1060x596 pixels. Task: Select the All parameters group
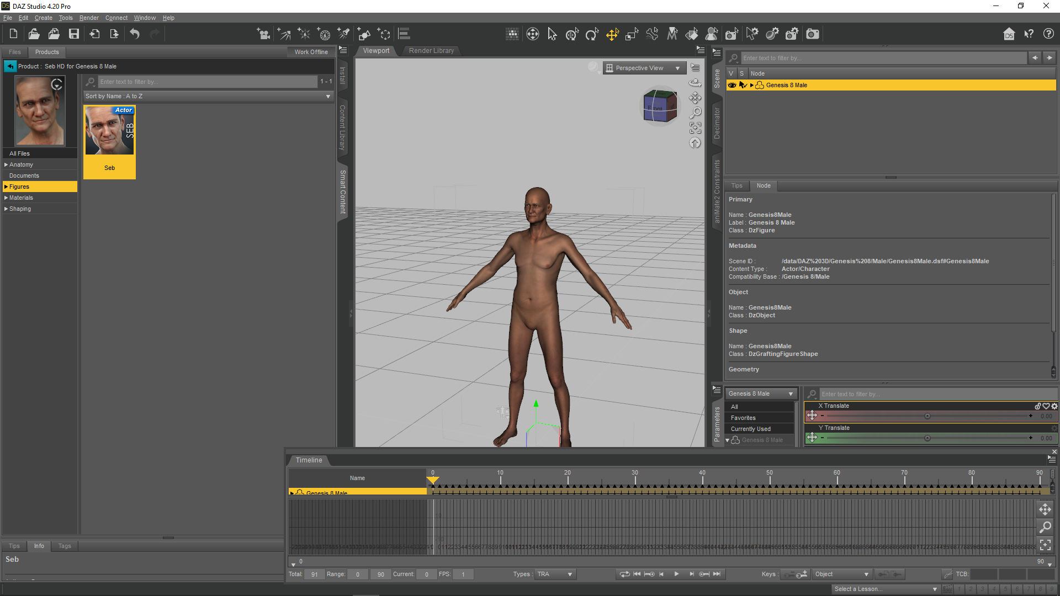(x=760, y=407)
